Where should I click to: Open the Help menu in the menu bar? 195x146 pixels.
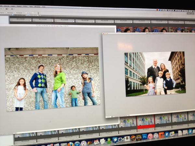click(44, 7)
